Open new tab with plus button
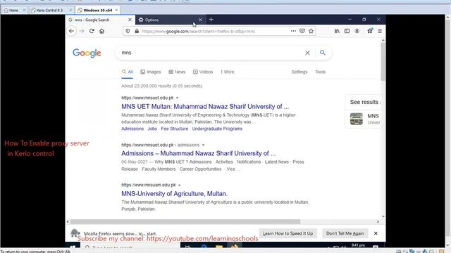Viewport: 451px width, 253px height. (211, 20)
